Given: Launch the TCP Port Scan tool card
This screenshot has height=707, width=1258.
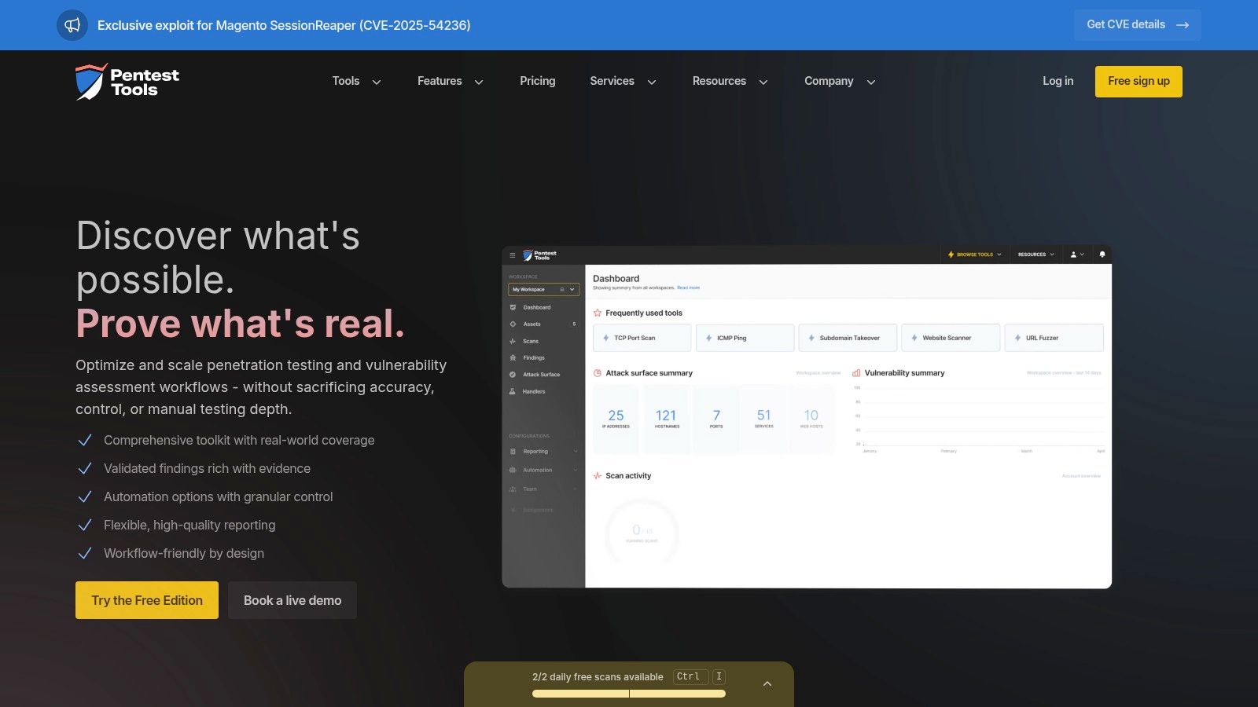Looking at the screenshot, I should [x=642, y=338].
